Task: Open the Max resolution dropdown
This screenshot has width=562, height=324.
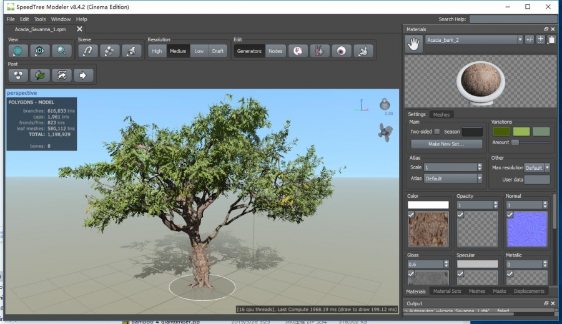Action: (x=547, y=168)
